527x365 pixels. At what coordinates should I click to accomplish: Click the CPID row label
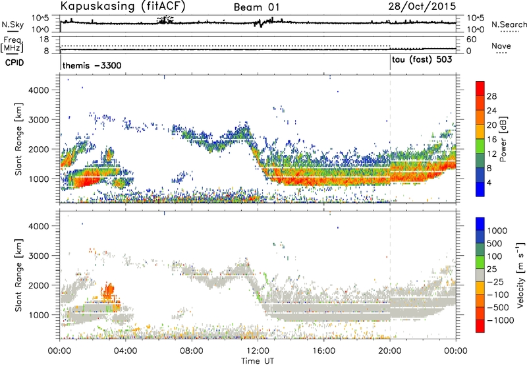click(14, 63)
